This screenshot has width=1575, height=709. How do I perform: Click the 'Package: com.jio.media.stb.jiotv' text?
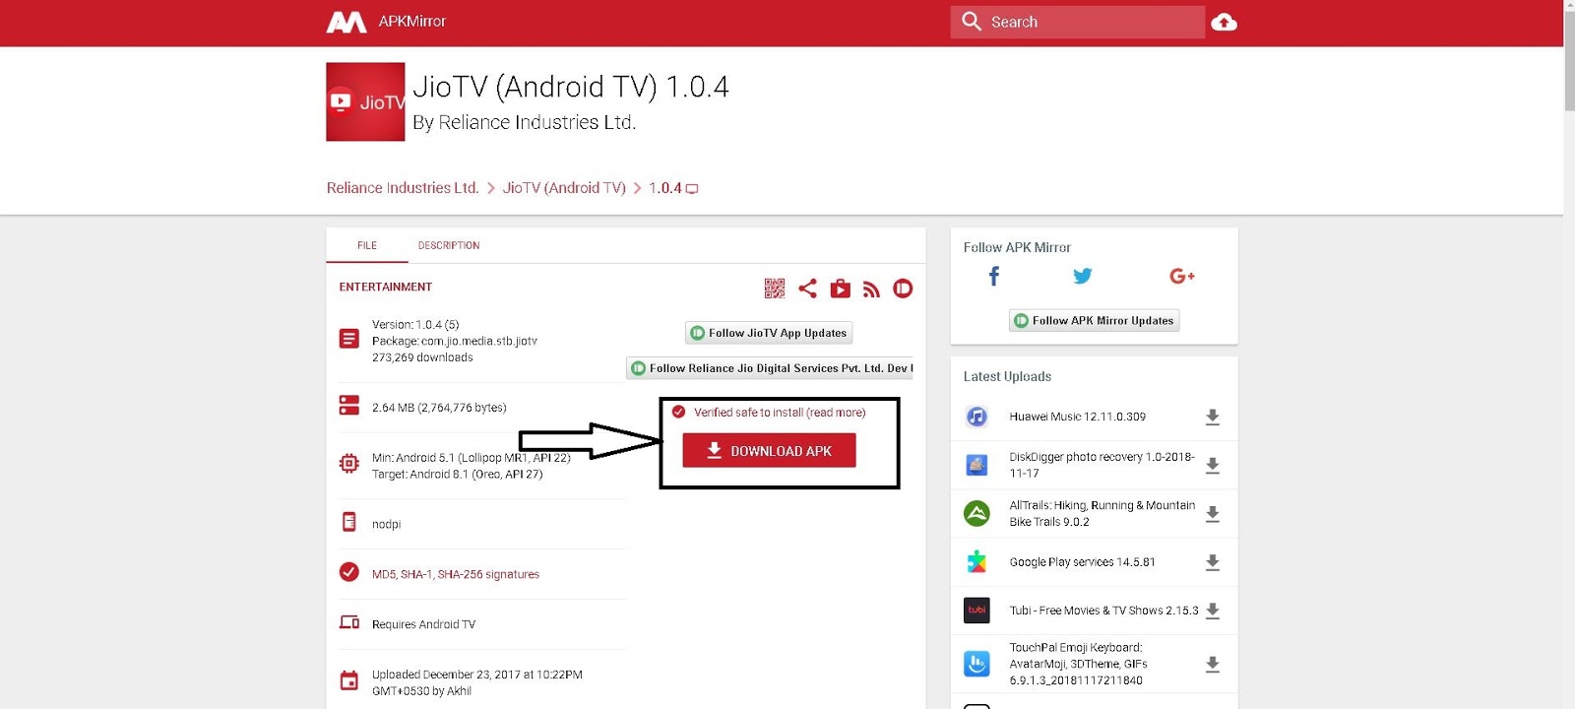pyautogui.click(x=455, y=341)
